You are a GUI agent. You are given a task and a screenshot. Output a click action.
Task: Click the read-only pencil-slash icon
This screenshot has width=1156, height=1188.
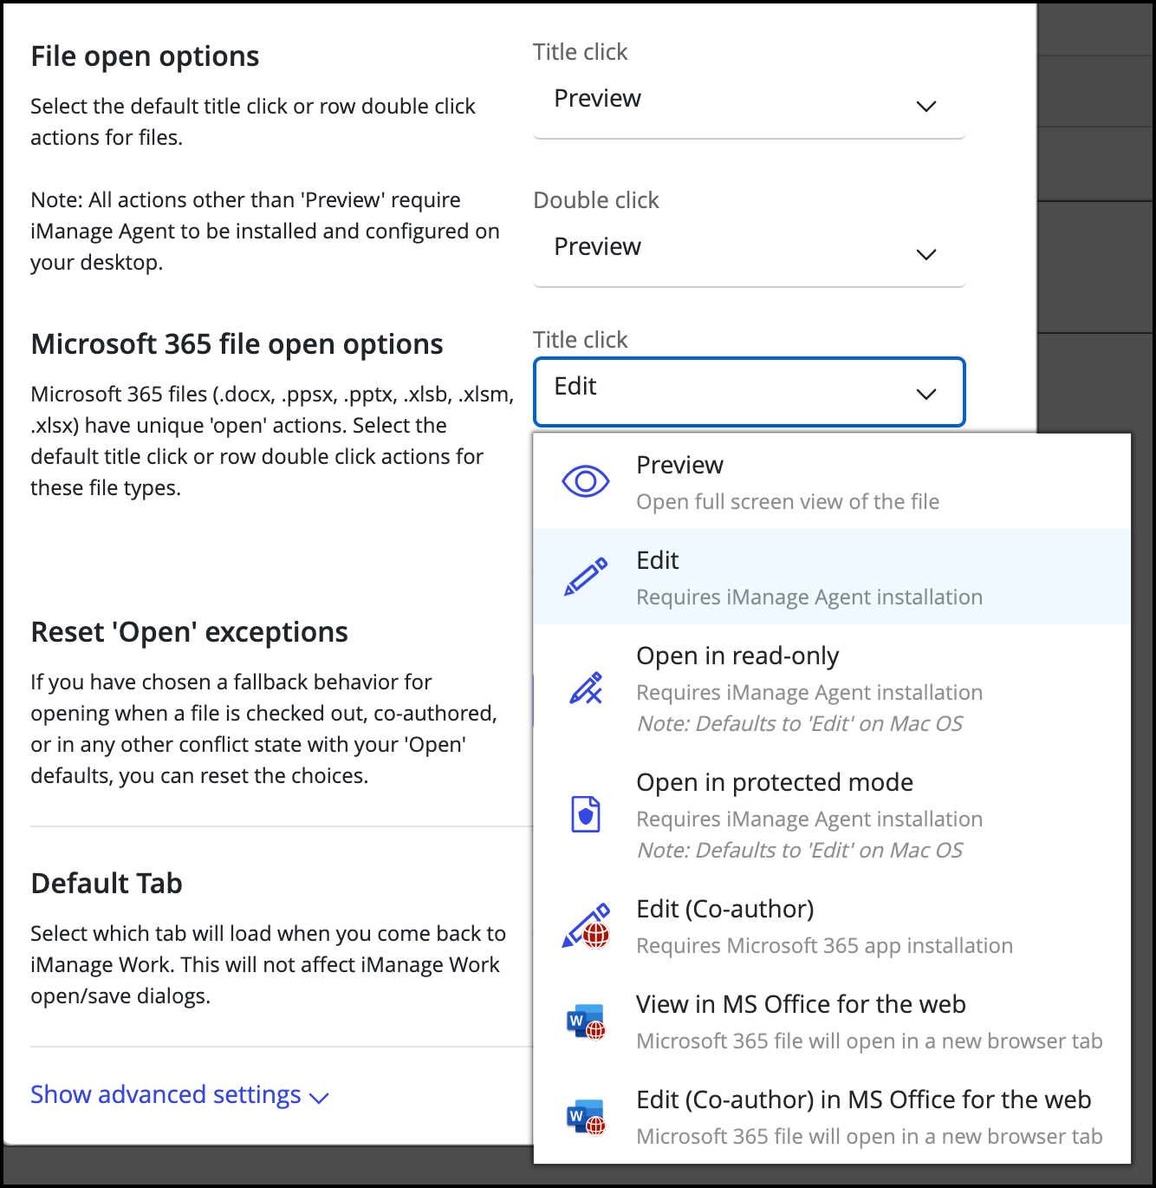(586, 688)
